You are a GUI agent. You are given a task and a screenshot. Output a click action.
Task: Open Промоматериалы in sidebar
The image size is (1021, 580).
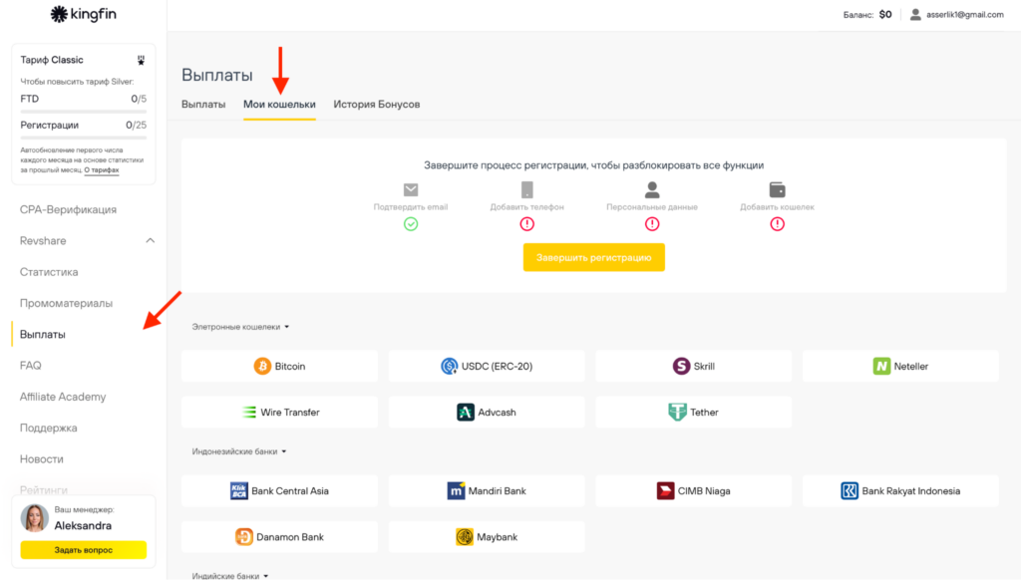click(x=66, y=303)
